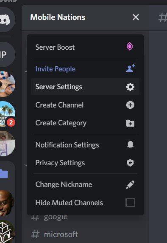
Task: Open the Mobile Nations server header
Action: (x=85, y=17)
